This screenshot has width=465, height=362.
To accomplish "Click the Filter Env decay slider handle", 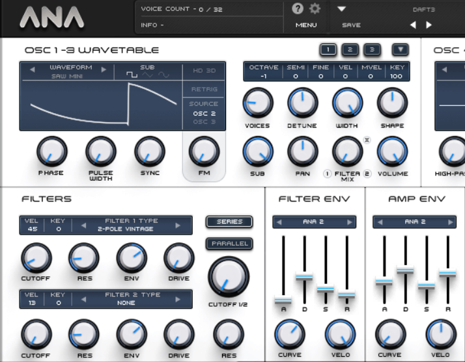I will 304,277.
